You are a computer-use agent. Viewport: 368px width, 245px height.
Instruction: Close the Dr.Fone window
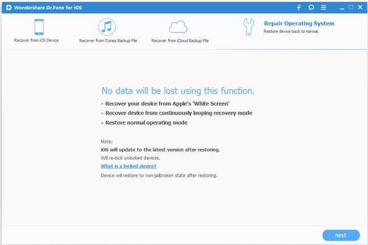(360, 7)
